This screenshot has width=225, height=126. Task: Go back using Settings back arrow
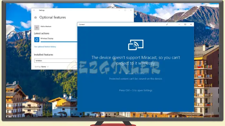[34, 10]
